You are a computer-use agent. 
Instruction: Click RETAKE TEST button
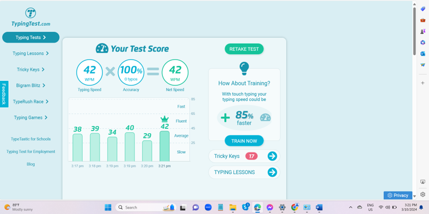(x=244, y=49)
